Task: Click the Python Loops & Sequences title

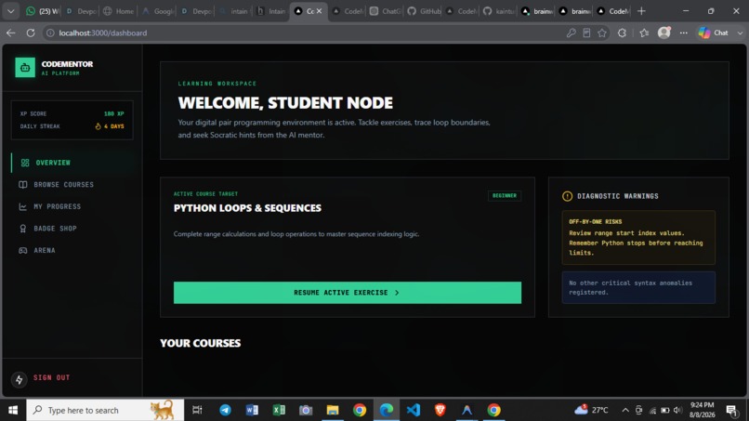Action: 247,208
